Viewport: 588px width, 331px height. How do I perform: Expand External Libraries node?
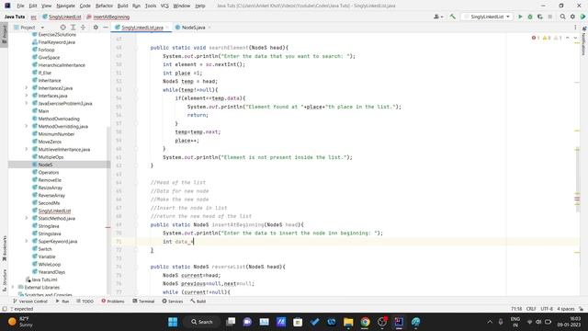(x=13, y=287)
